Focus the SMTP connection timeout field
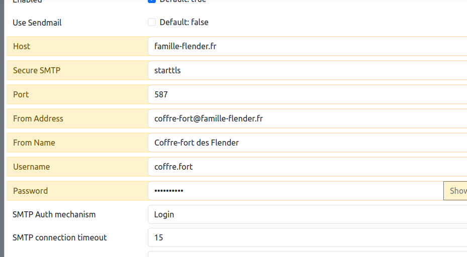Image resolution: width=467 pixels, height=257 pixels. 307,237
